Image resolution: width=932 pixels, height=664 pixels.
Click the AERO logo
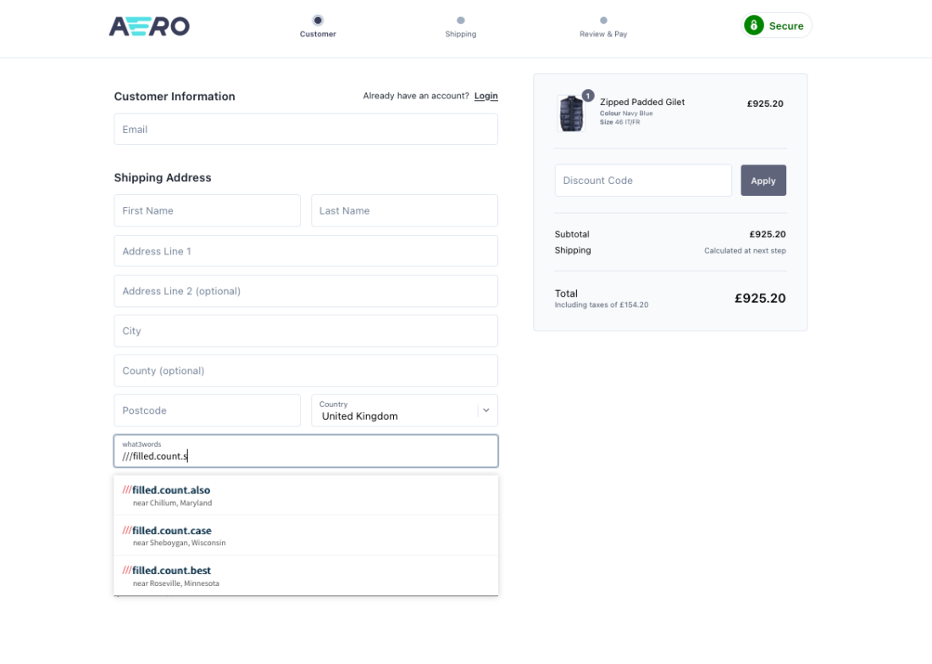149,26
